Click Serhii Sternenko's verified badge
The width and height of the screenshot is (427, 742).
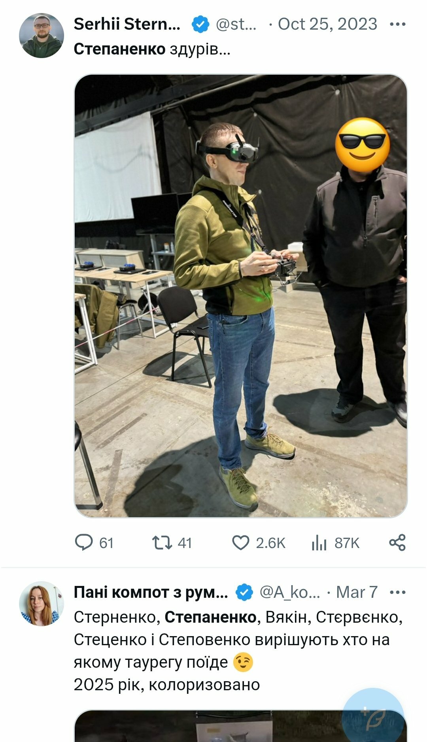point(200,24)
